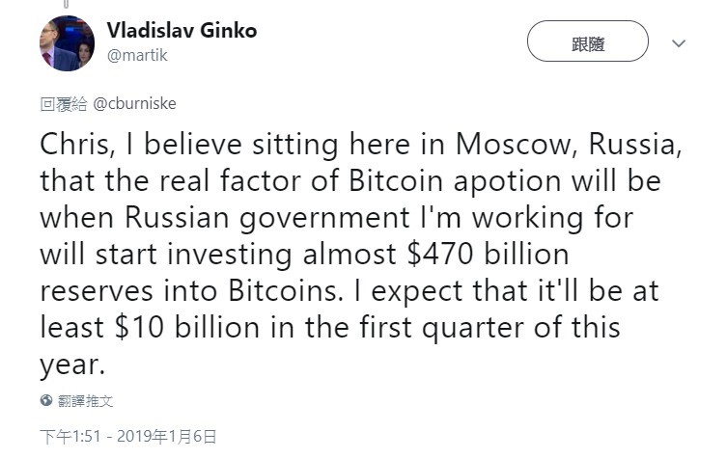
Task: Click "reserves into Bitcoins" in the tweet
Action: (x=226, y=291)
